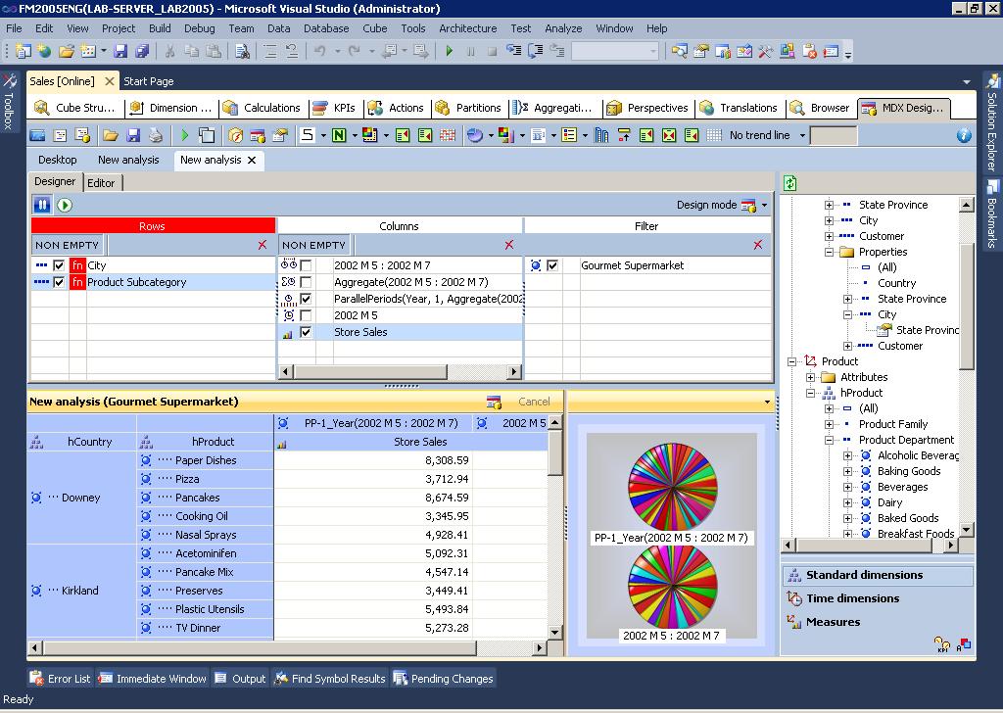Check the 2002 M 5 : 2002 M 7 checkbox
Viewport: 1003px width, 713px height.
(306, 265)
